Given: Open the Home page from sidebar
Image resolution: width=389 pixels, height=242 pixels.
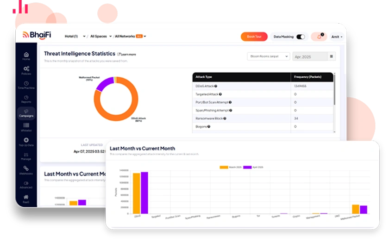Looking at the screenshot, I should [26, 56].
